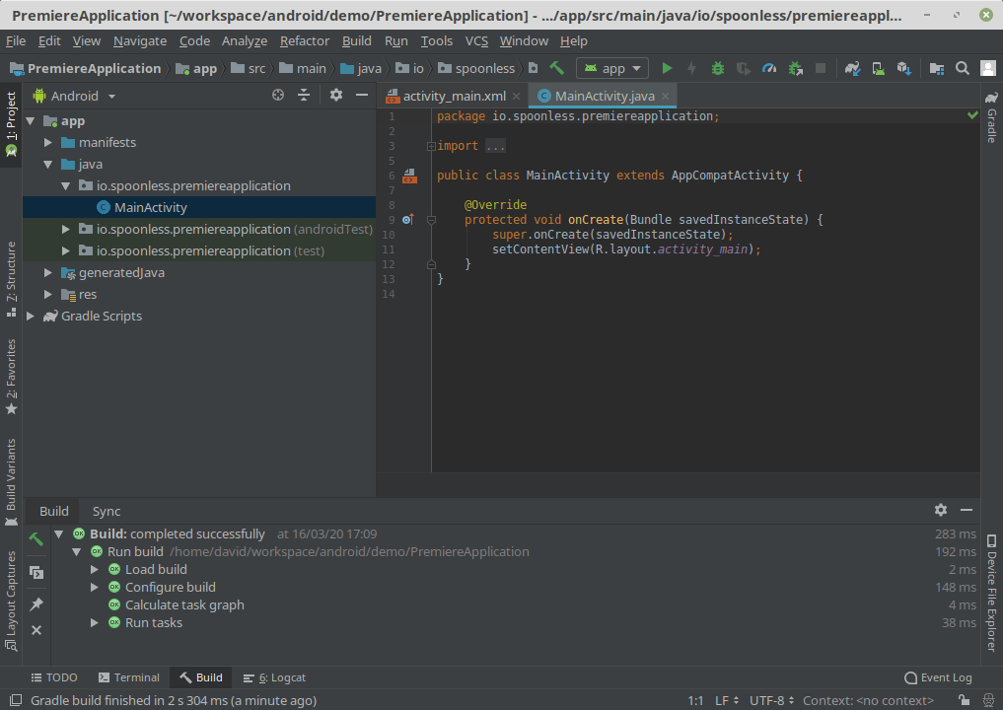Attach debugger to Android process icon
Screen dimensions: 1003x710
[795, 68]
